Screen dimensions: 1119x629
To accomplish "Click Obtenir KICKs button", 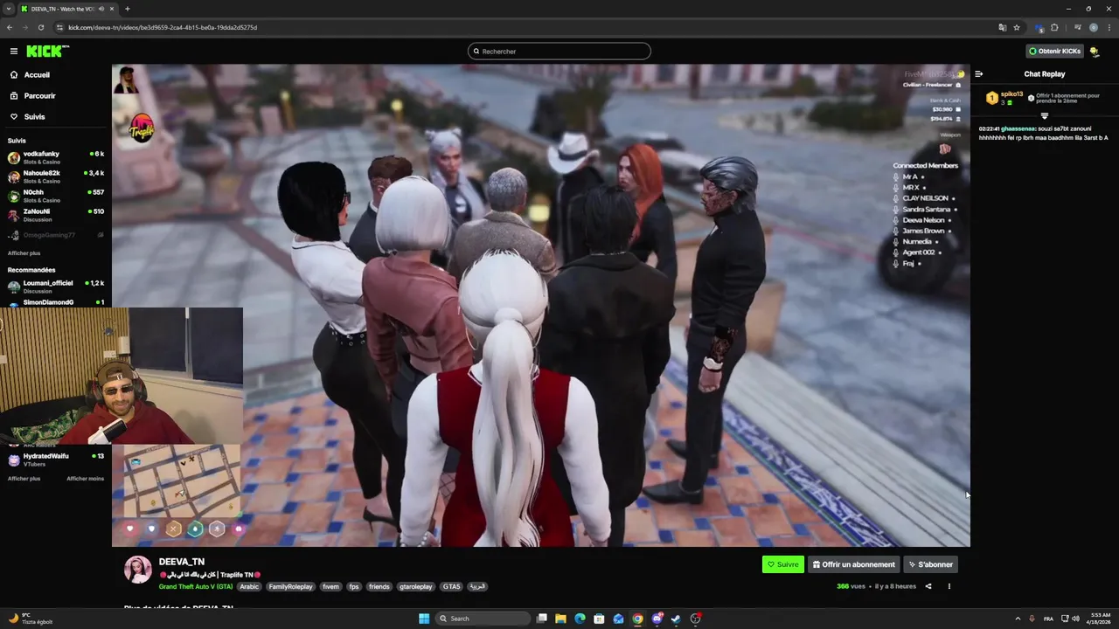I will (1054, 51).
